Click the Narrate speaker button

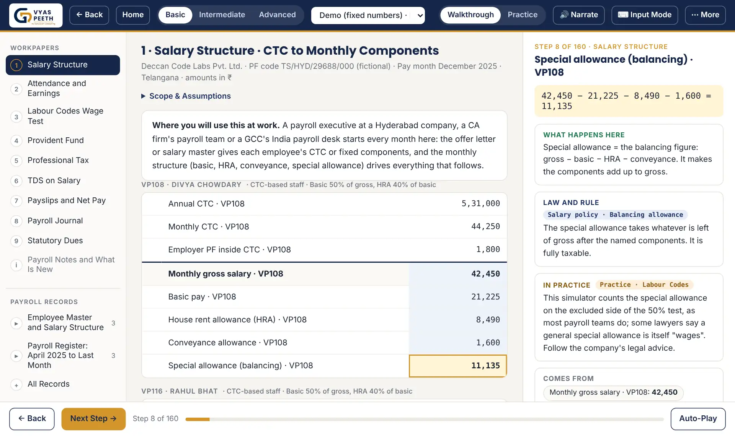[x=578, y=15]
